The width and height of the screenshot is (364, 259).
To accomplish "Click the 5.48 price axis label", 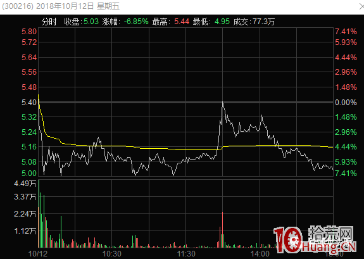I will pyautogui.click(x=29, y=87).
